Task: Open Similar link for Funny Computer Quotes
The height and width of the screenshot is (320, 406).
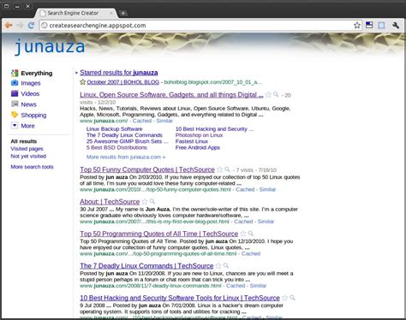Action: 267,190
